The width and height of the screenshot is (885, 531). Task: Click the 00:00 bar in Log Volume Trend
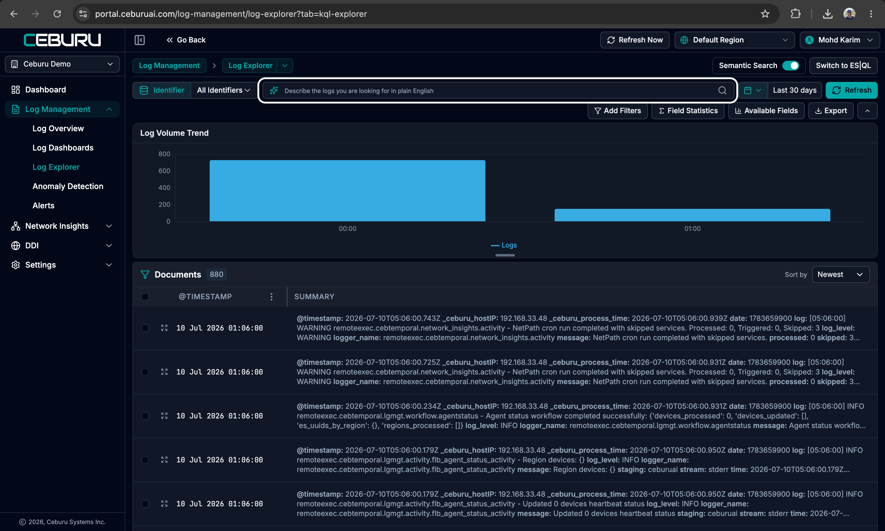tap(347, 191)
